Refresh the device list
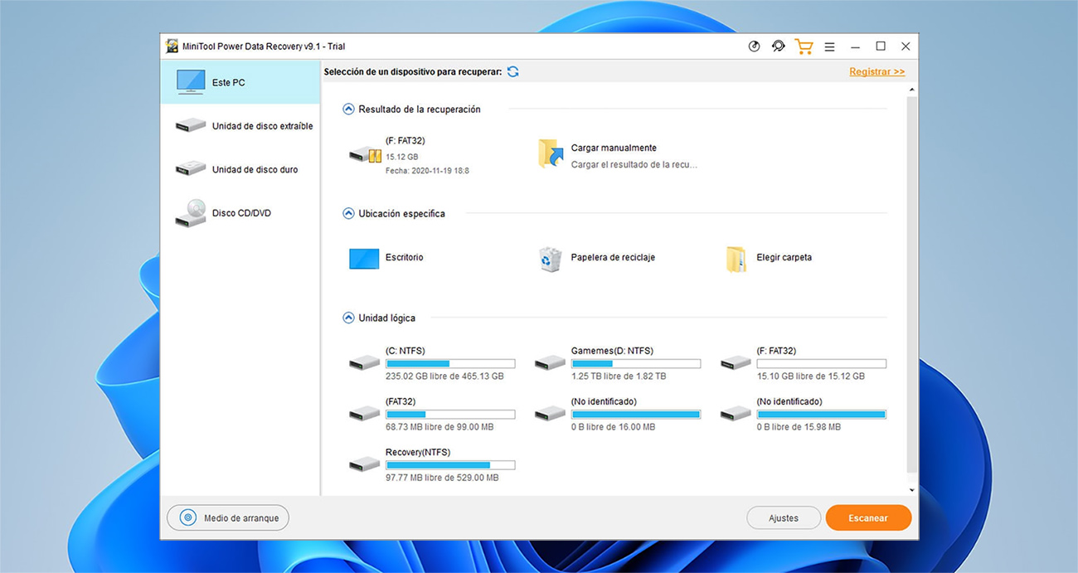 tap(512, 71)
